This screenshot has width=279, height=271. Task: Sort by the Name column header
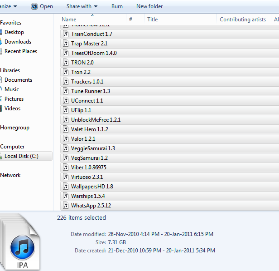point(69,19)
